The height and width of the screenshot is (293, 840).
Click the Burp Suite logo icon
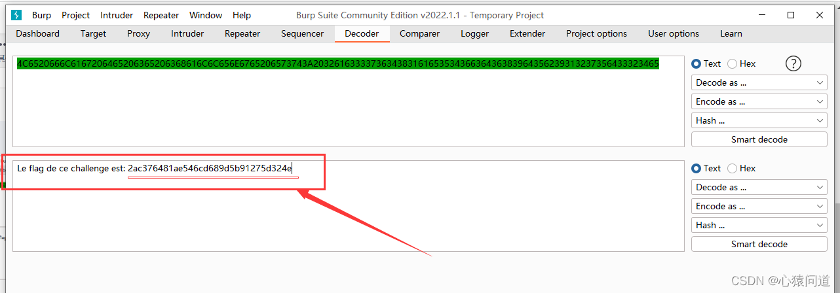pyautogui.click(x=16, y=15)
